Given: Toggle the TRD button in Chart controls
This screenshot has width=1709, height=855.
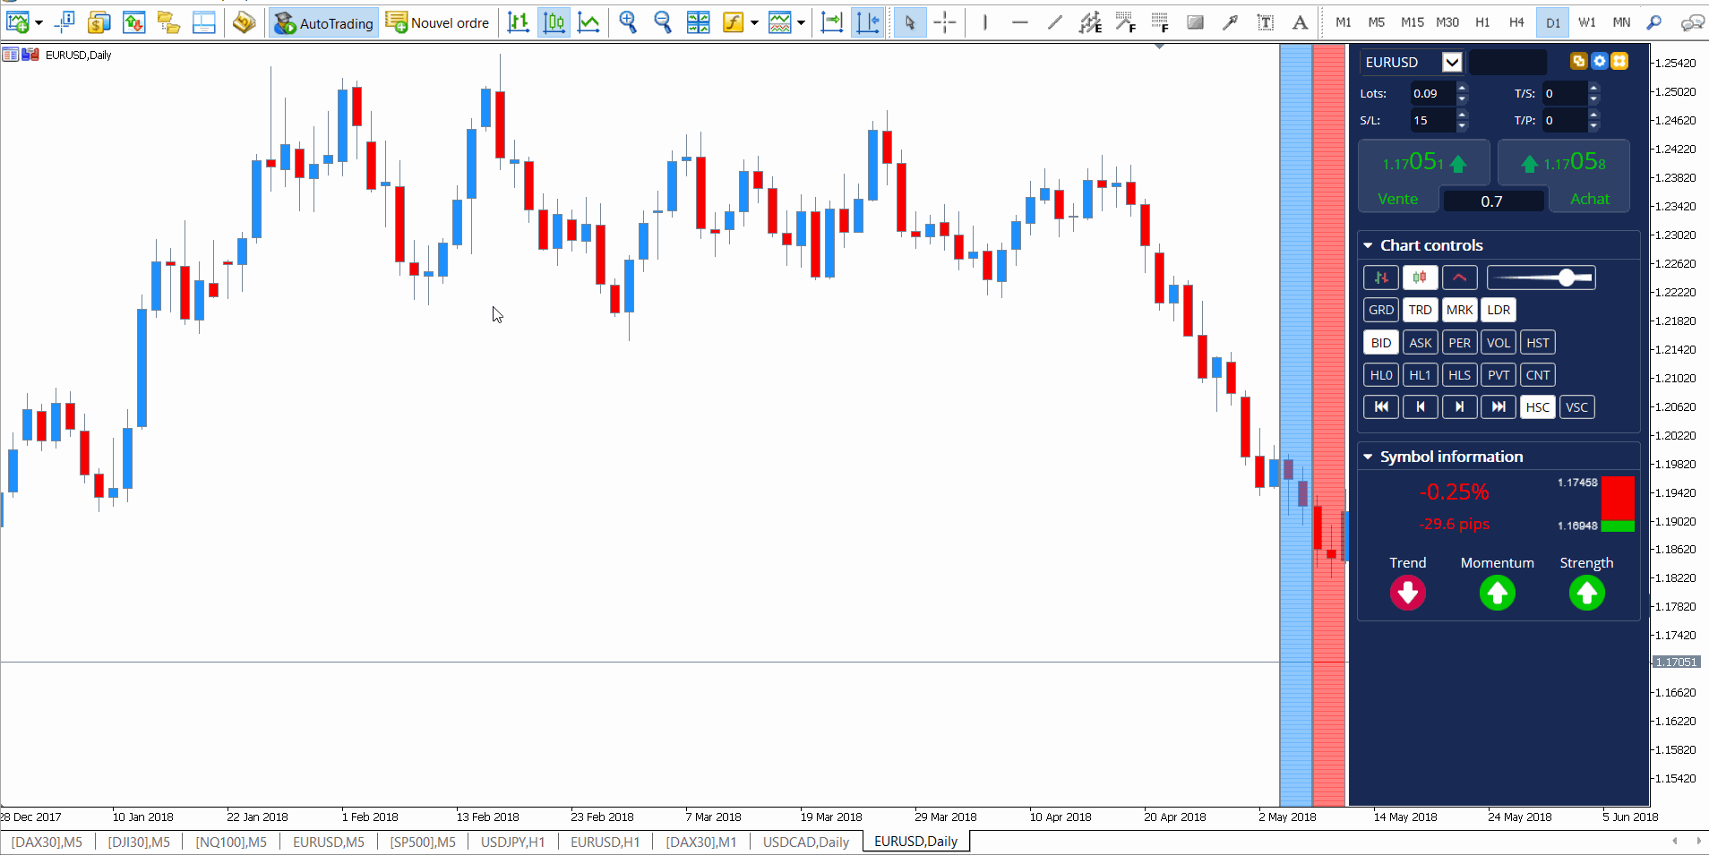Looking at the screenshot, I should point(1420,310).
